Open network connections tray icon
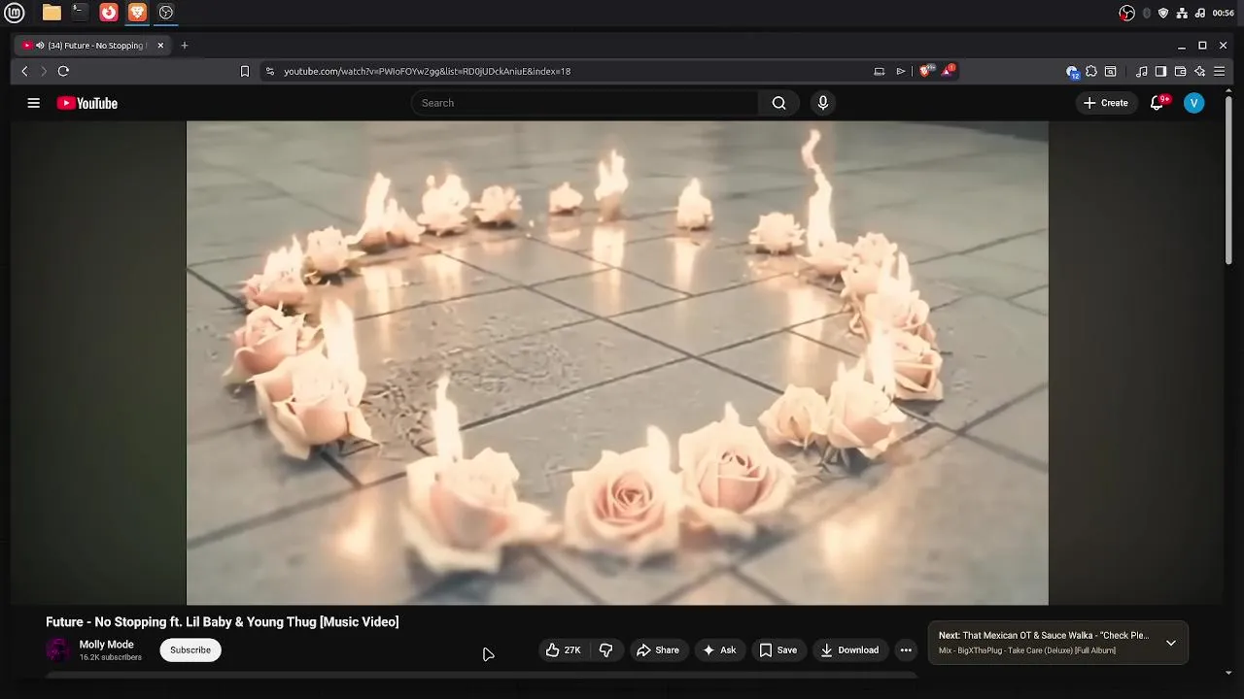This screenshot has height=699, width=1244. tap(1182, 13)
